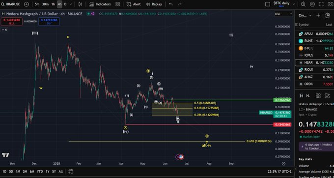Open the candlestick chart type selector
The height and width of the screenshot is (178, 334).
(x=80, y=4)
